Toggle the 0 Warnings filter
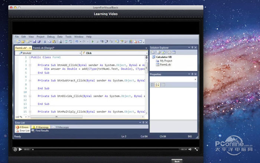The width and height of the screenshot is (260, 163). pos(40,127)
